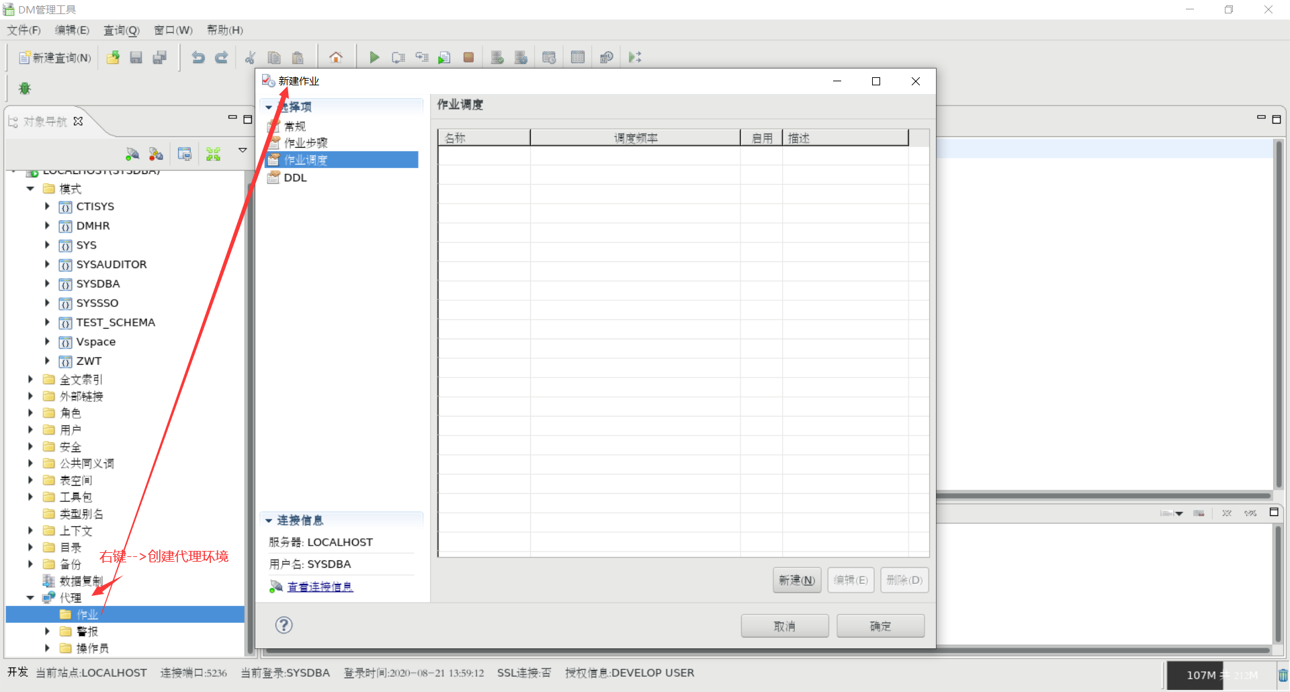This screenshot has width=1290, height=692.
Task: Click the commit transaction toolbar icon
Action: click(x=497, y=58)
